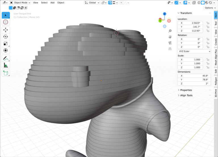Choose the Scale tool
Image resolution: width=218 pixels, height=157 pixels.
point(6,43)
